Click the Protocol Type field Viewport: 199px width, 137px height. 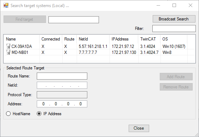(x=62, y=95)
